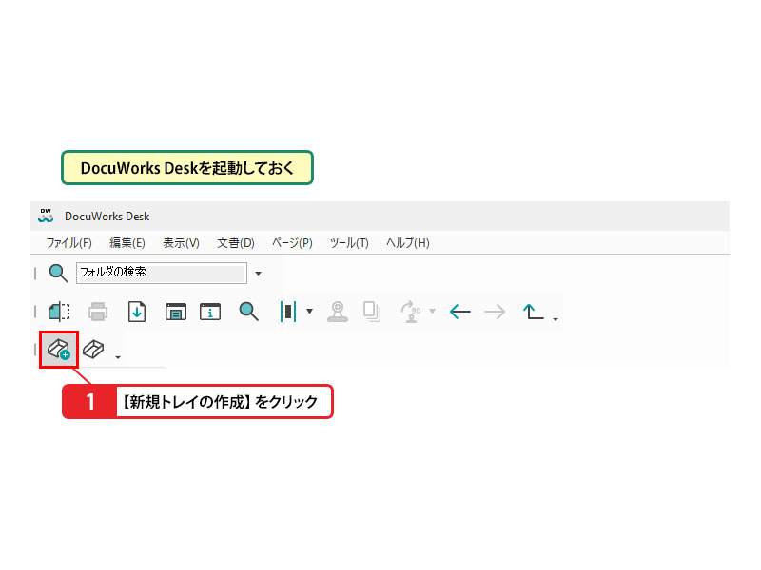The width and height of the screenshot is (761, 570).
Task: Click the tray icon beside New Tray
Action: [x=93, y=349]
